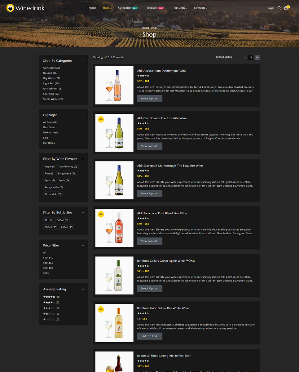Screen dimensions: 299x372
Task: Open the Aldi Toro Loco Rose thumbnail
Action: click(x=114, y=228)
